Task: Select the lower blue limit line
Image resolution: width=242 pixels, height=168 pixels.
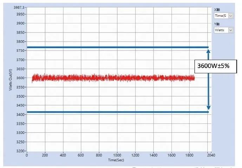Action: tap(118, 112)
